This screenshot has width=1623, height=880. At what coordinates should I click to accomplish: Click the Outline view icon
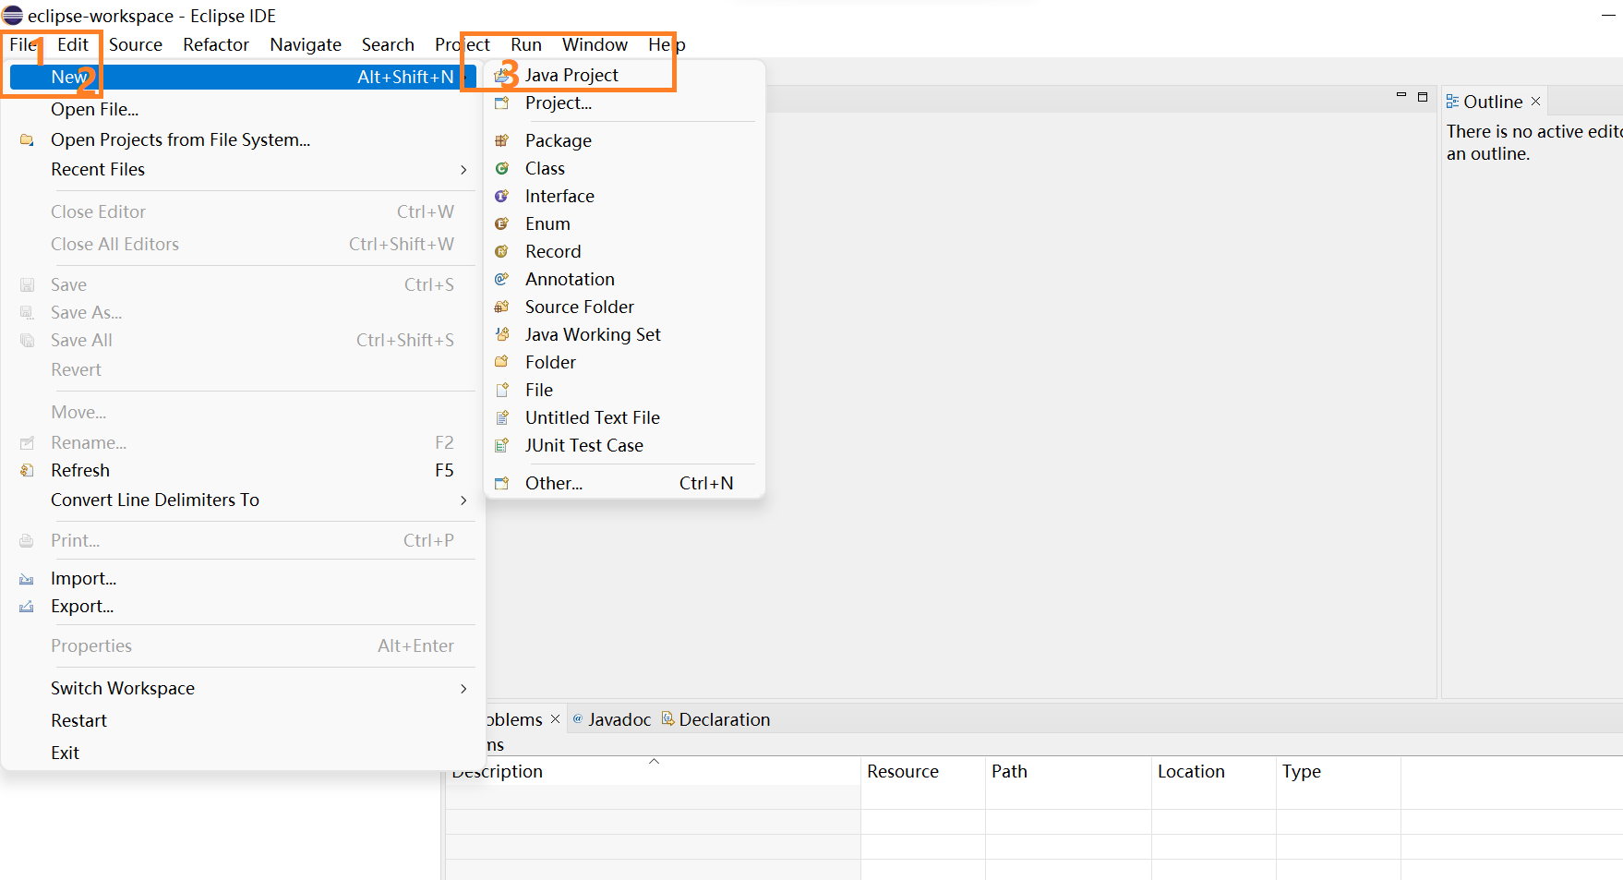click(1452, 102)
